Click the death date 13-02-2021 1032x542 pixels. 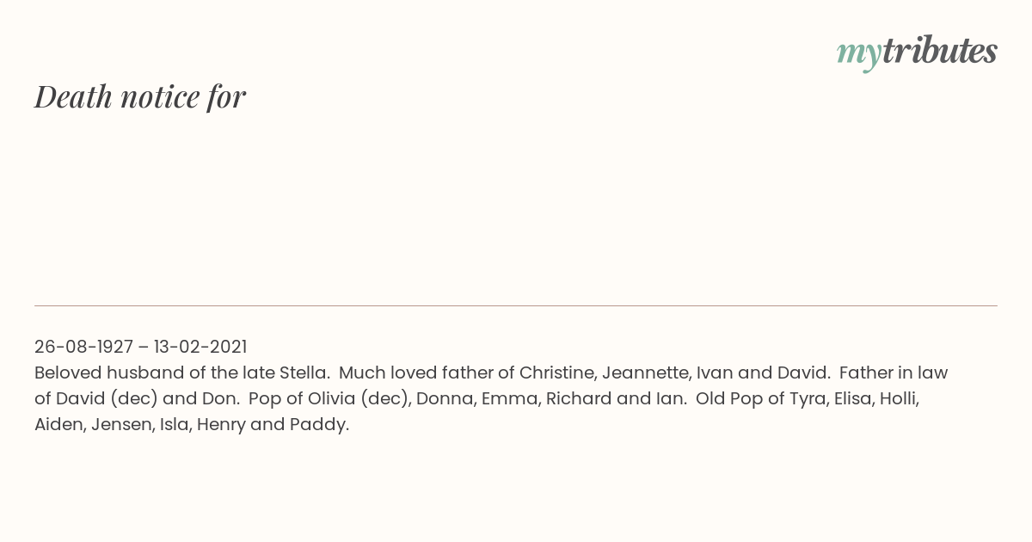pyautogui.click(x=200, y=347)
